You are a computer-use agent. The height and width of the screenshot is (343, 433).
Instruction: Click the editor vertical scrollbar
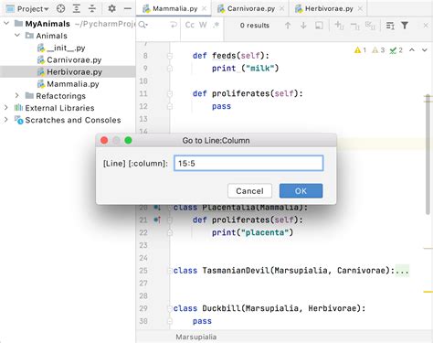point(428,155)
